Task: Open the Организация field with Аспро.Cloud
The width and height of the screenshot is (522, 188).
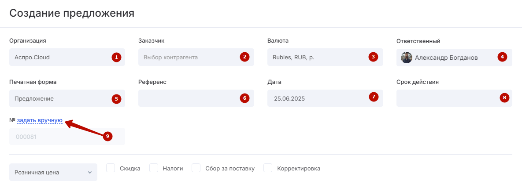Action: pyautogui.click(x=62, y=57)
